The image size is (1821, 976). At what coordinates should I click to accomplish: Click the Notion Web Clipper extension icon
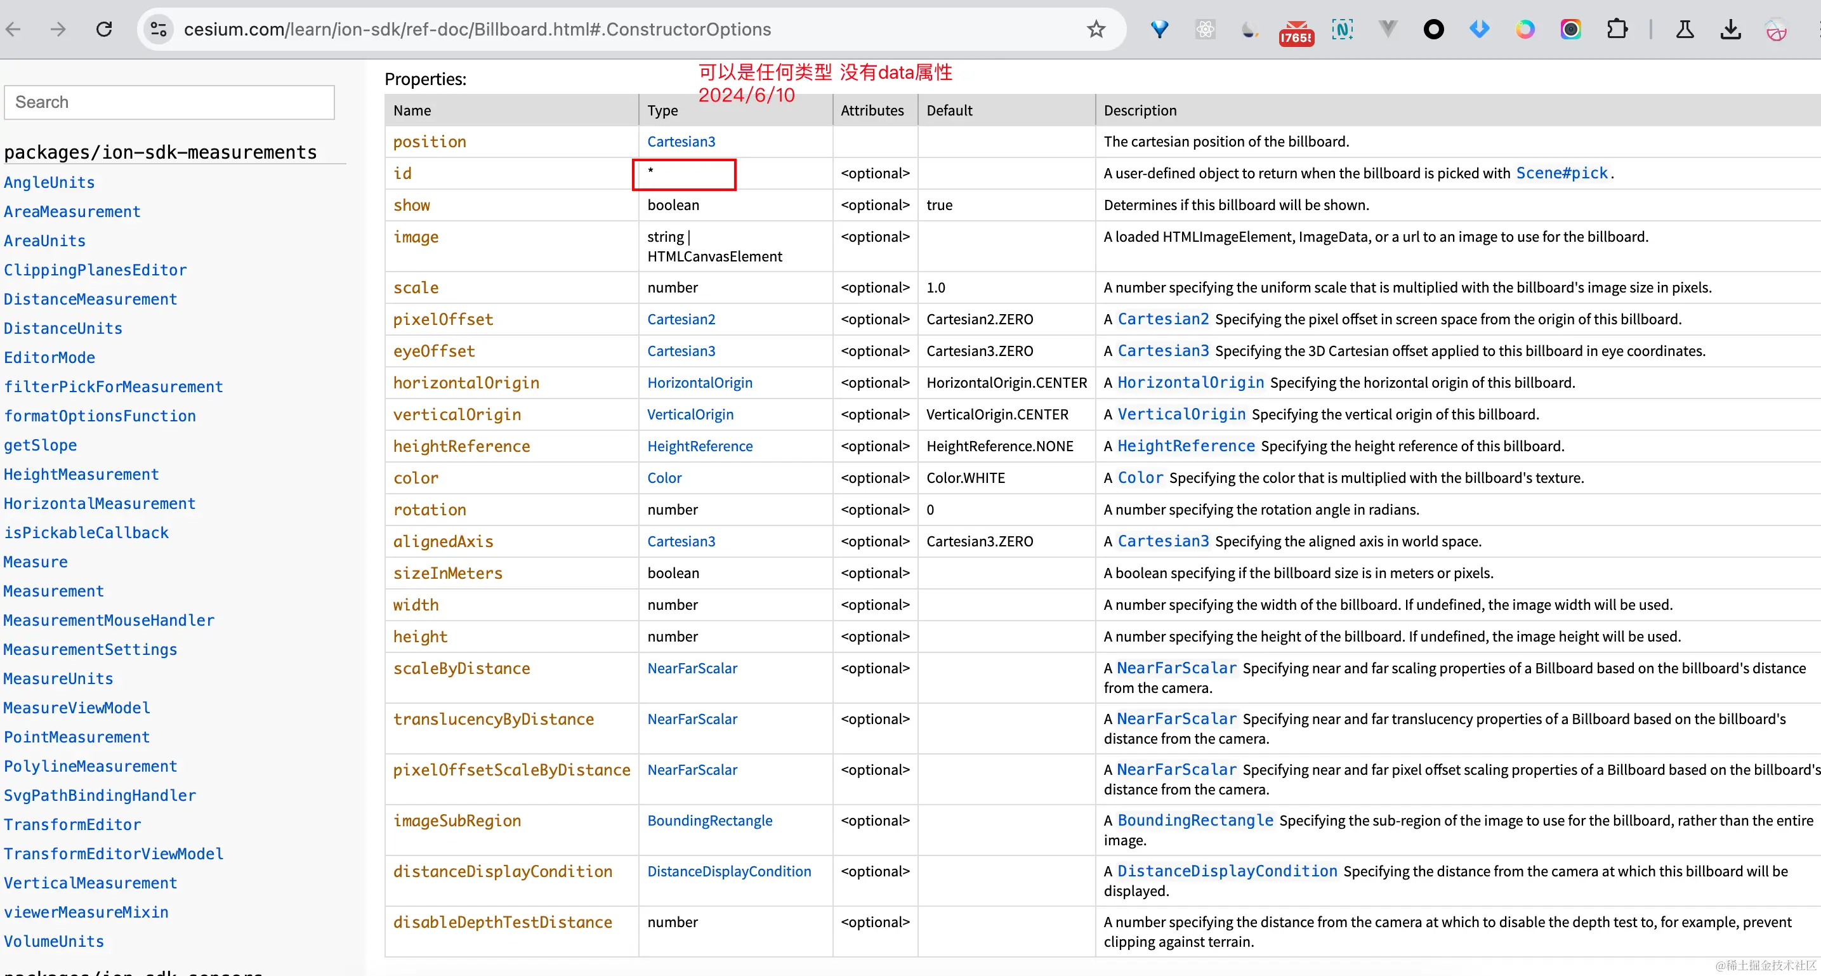click(x=1343, y=29)
